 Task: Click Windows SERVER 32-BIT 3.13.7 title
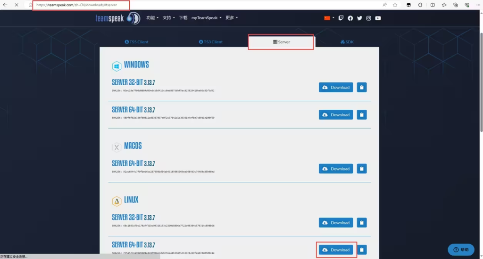point(133,82)
